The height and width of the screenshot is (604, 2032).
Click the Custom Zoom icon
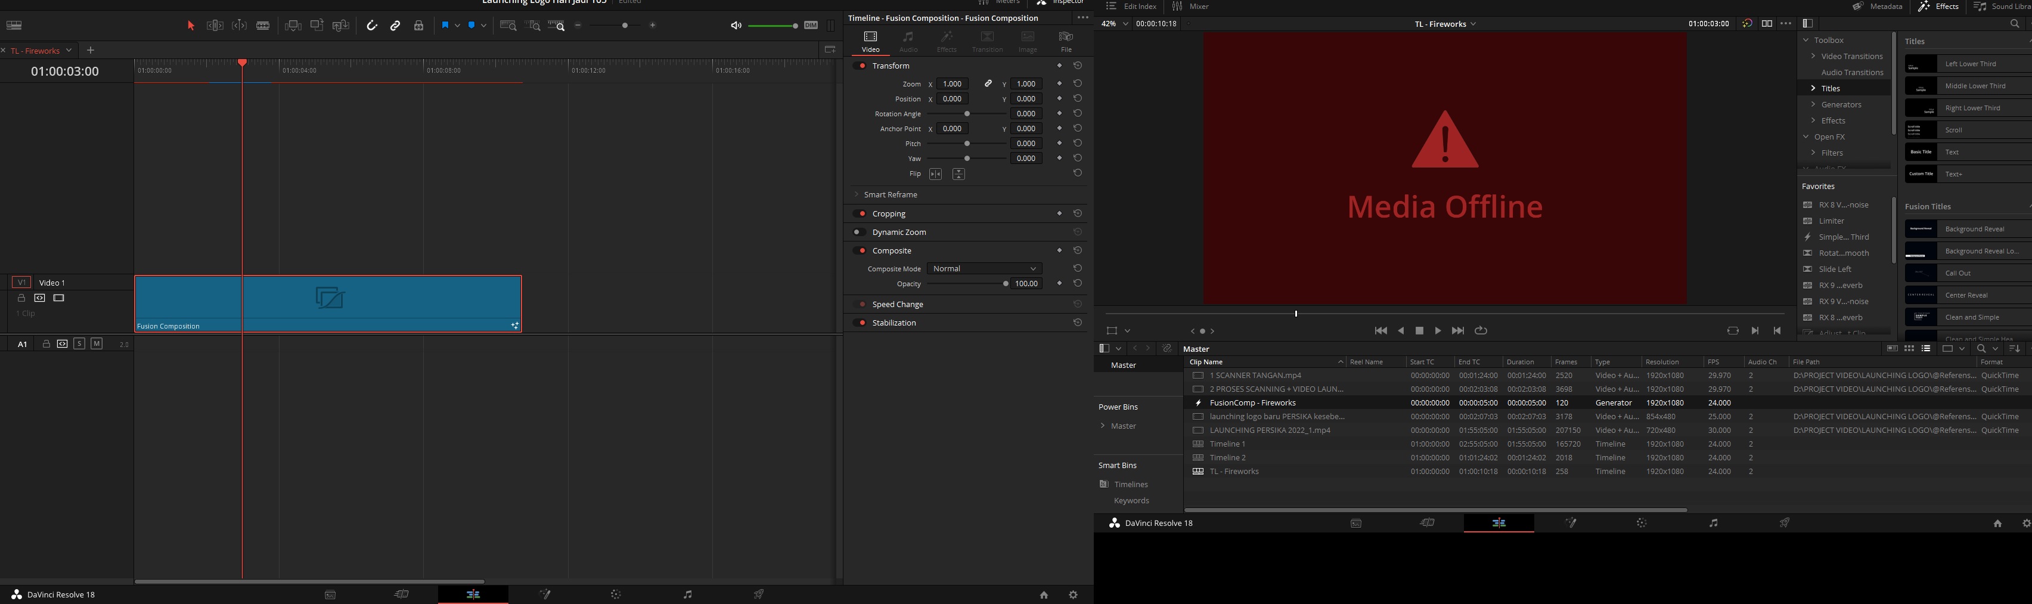click(x=557, y=26)
